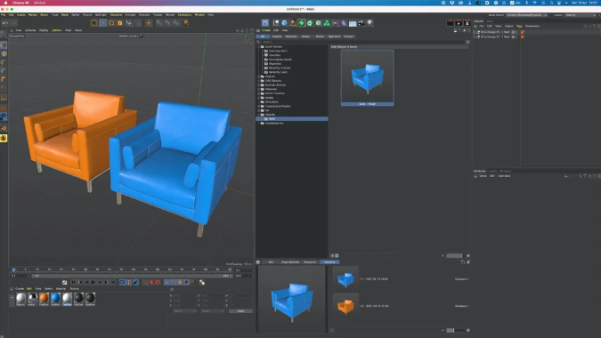
Task: Toggle the loop playback icon
Action: 122,283
